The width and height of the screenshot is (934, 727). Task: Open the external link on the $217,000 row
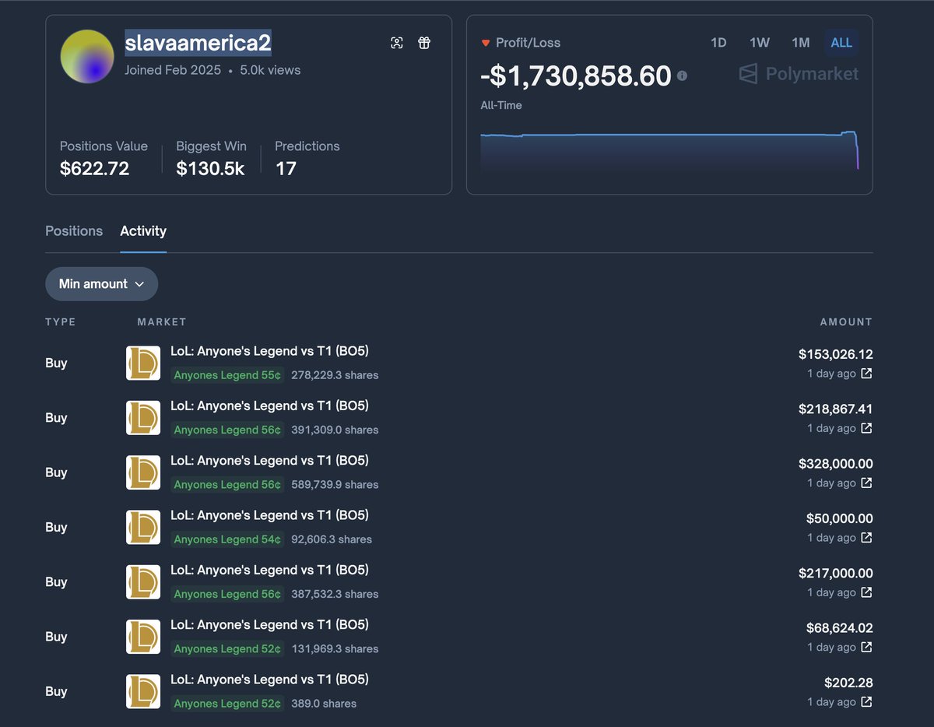click(x=866, y=592)
